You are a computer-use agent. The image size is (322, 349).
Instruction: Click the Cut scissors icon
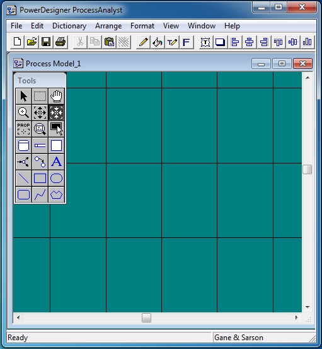[x=80, y=42]
